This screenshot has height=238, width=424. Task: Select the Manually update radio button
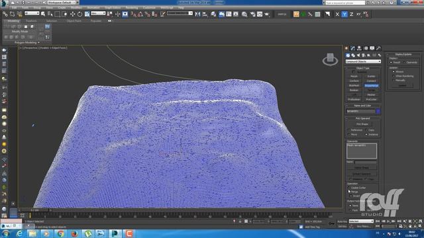394,80
